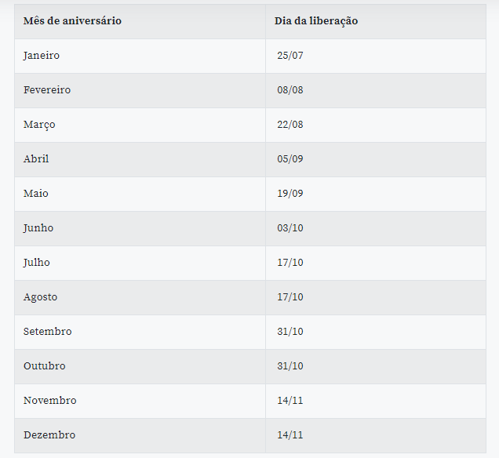This screenshot has height=458, width=499.
Task: Click the Junho row label
Action: point(38,228)
